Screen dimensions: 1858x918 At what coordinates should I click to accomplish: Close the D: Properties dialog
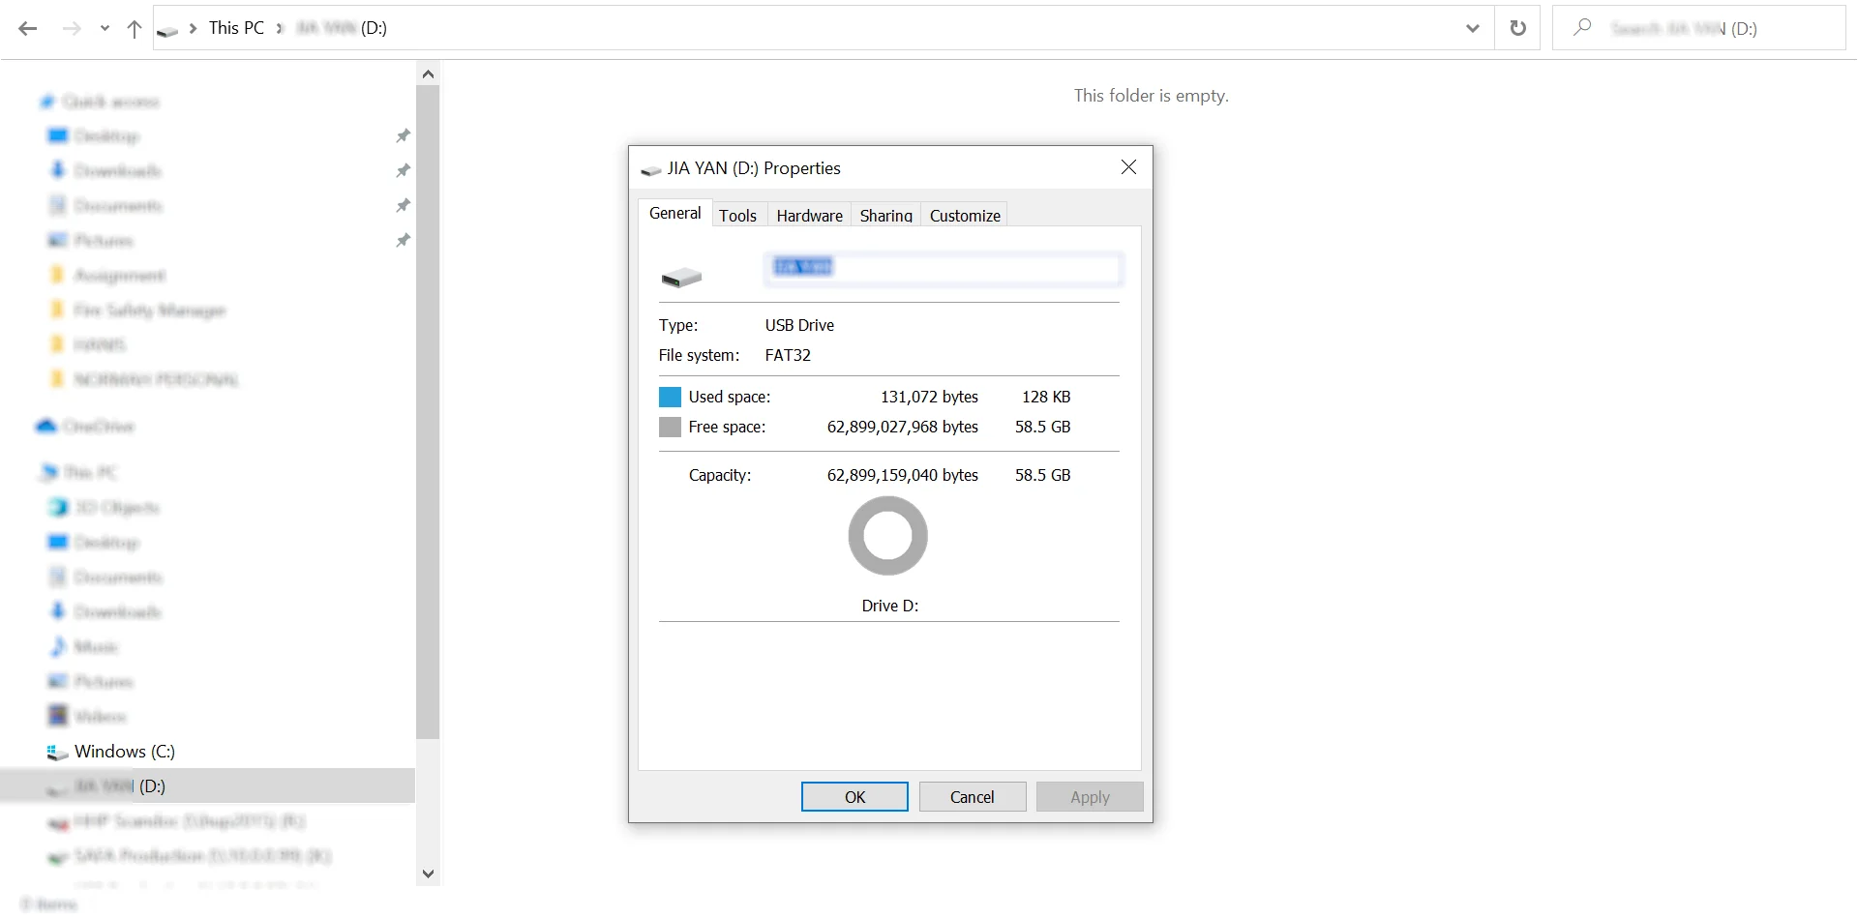coord(1128,167)
